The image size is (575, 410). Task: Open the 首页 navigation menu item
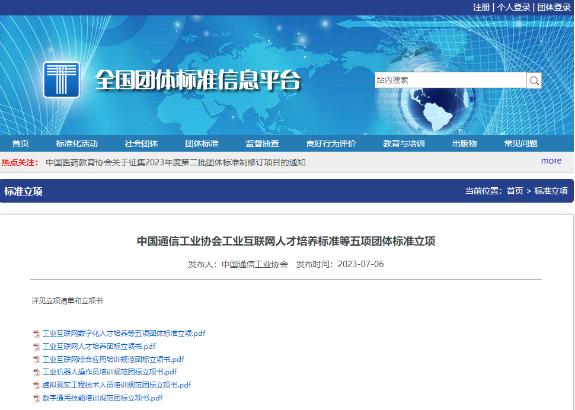(20, 143)
